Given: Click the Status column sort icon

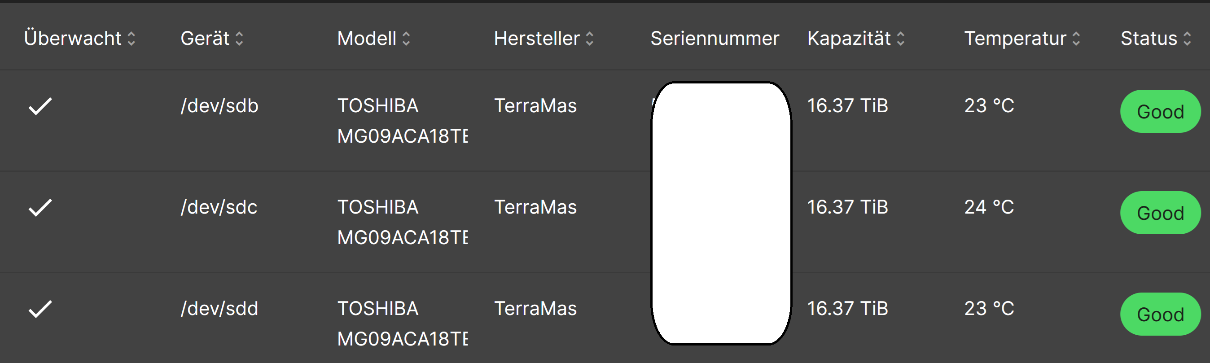Looking at the screenshot, I should coord(1187,39).
